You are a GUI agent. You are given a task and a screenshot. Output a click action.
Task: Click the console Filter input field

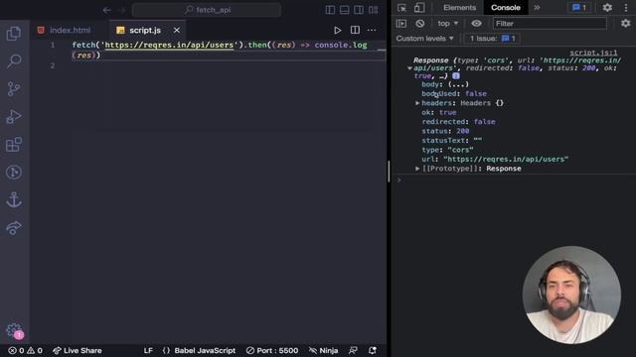point(550,24)
